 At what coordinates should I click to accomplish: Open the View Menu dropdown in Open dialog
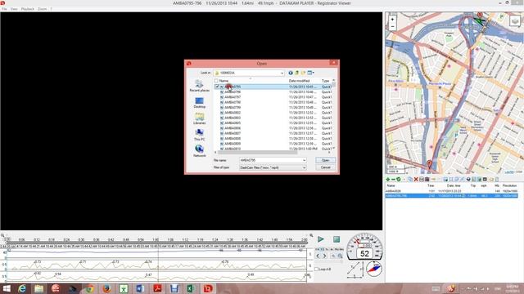[310, 73]
